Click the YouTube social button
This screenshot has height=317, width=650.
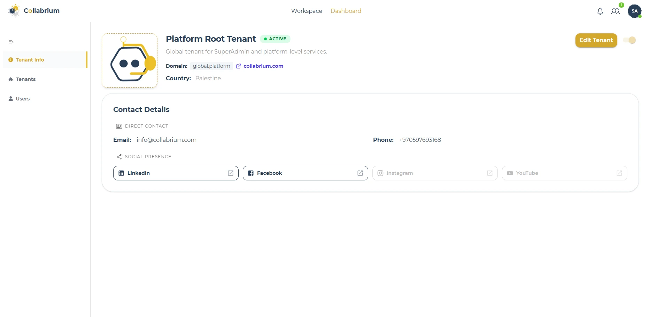(565, 173)
